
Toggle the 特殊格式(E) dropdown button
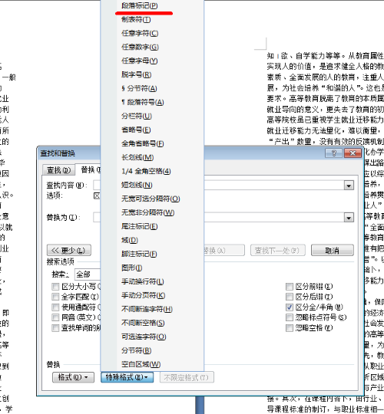(127, 377)
